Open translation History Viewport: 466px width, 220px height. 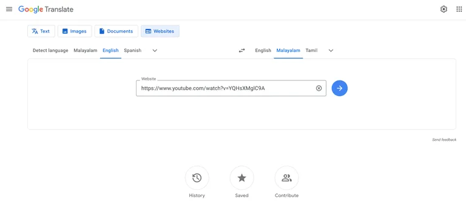click(197, 178)
